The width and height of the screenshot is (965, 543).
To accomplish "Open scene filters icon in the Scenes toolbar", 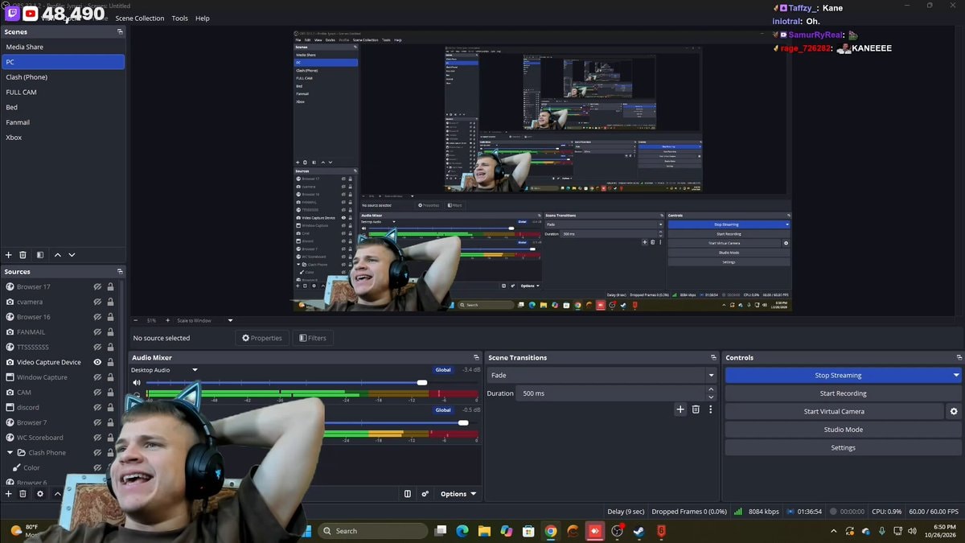I will click(x=40, y=255).
